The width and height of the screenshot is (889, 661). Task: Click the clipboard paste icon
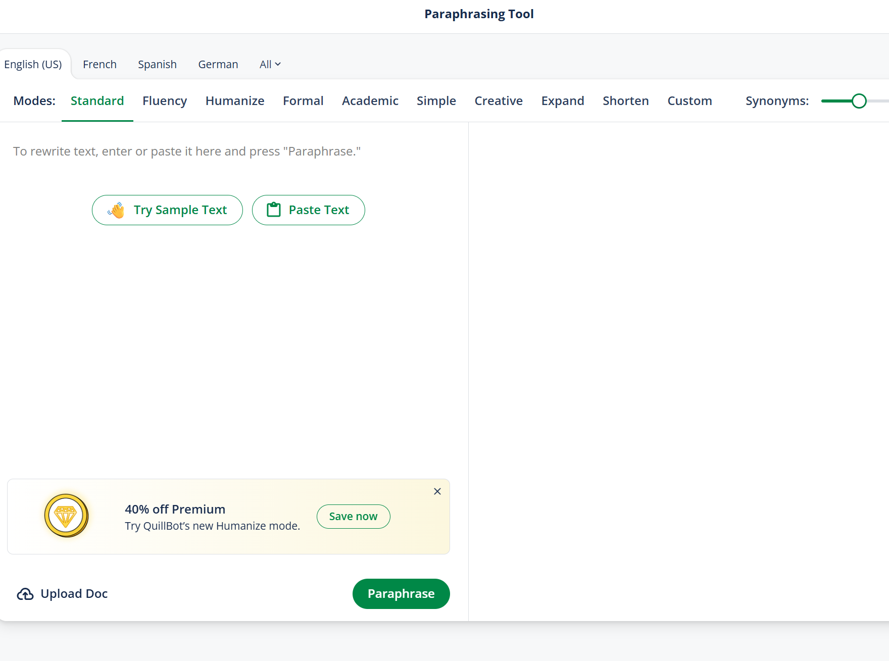[x=274, y=210]
